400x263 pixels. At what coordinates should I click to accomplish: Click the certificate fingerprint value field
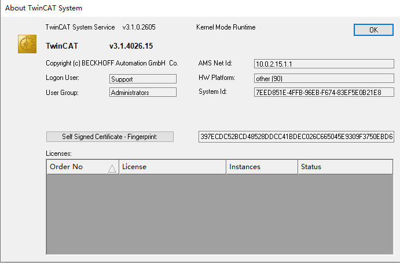(x=296, y=137)
